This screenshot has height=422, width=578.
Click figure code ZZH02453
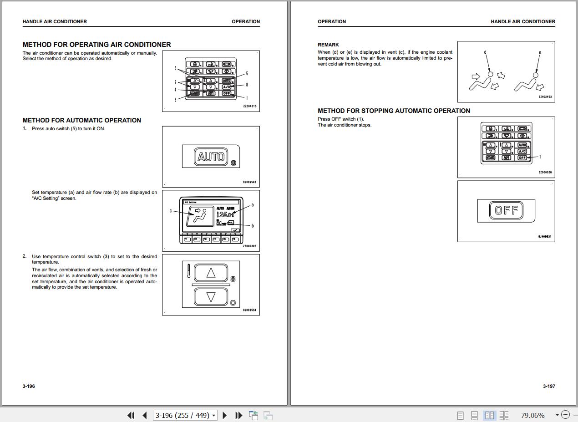click(545, 97)
